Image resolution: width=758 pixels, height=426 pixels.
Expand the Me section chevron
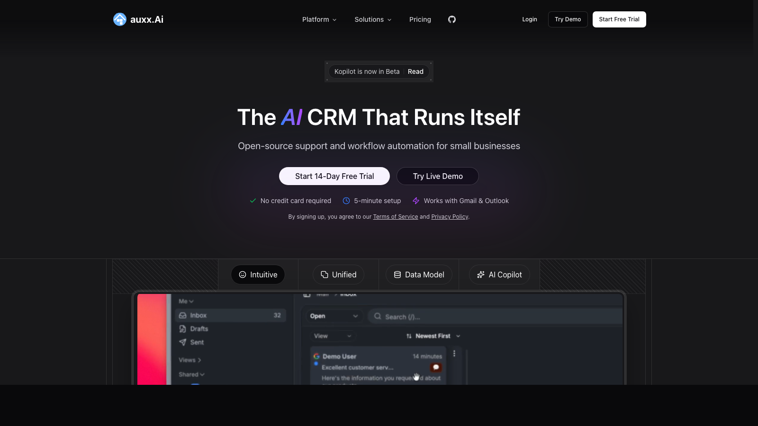click(191, 302)
